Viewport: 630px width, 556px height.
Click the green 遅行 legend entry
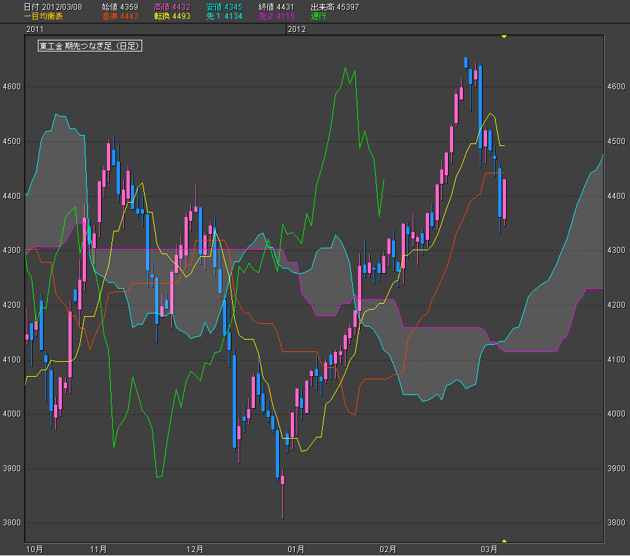(319, 16)
